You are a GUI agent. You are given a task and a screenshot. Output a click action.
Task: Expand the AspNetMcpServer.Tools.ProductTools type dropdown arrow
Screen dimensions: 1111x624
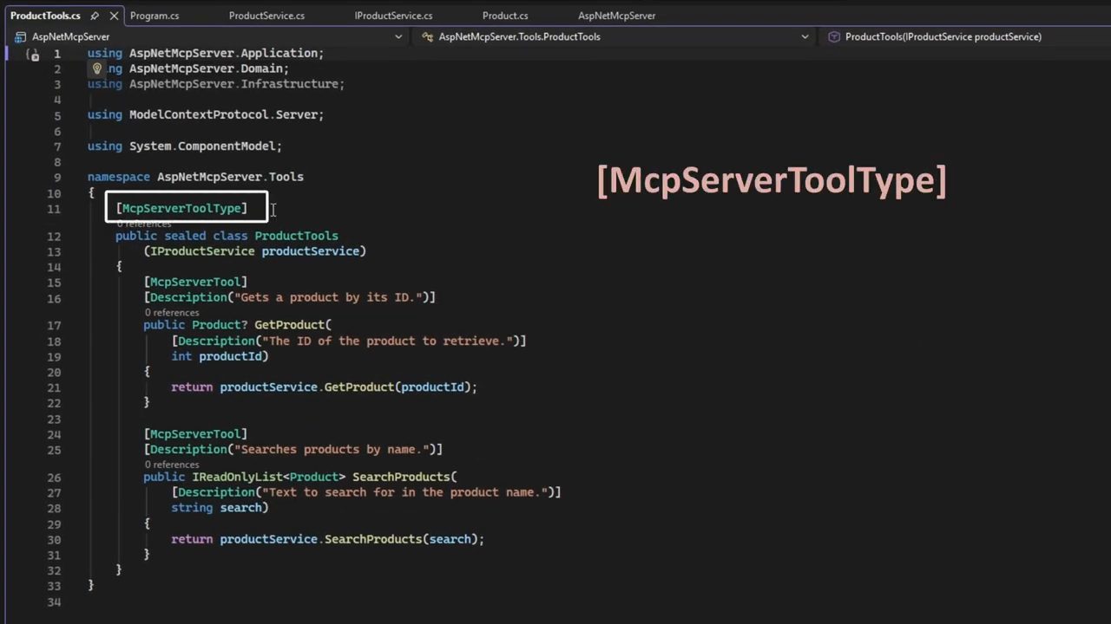pos(805,36)
